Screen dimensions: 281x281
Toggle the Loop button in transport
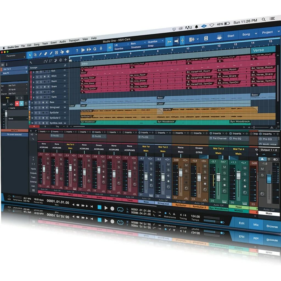[x=120, y=209]
